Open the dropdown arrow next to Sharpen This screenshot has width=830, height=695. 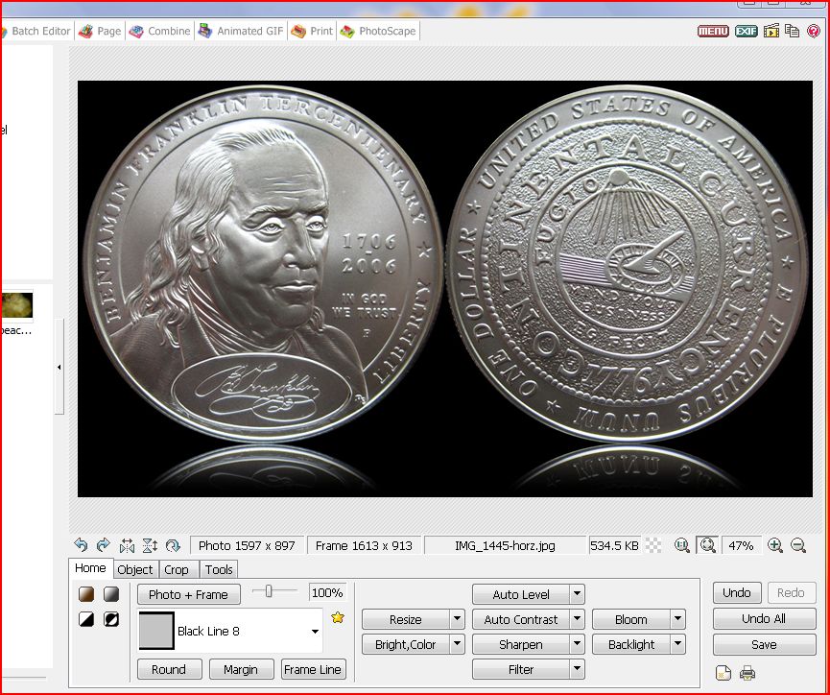[577, 644]
